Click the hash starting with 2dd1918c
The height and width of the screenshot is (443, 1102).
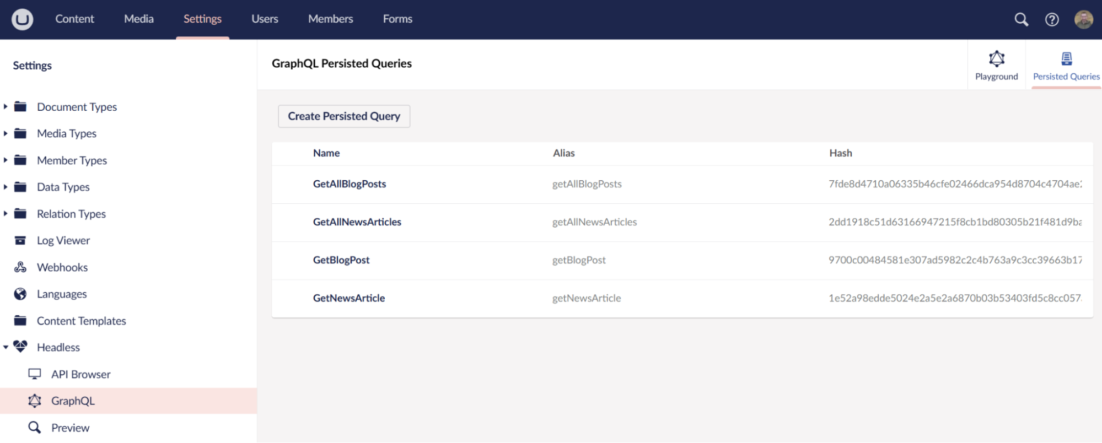(x=955, y=222)
